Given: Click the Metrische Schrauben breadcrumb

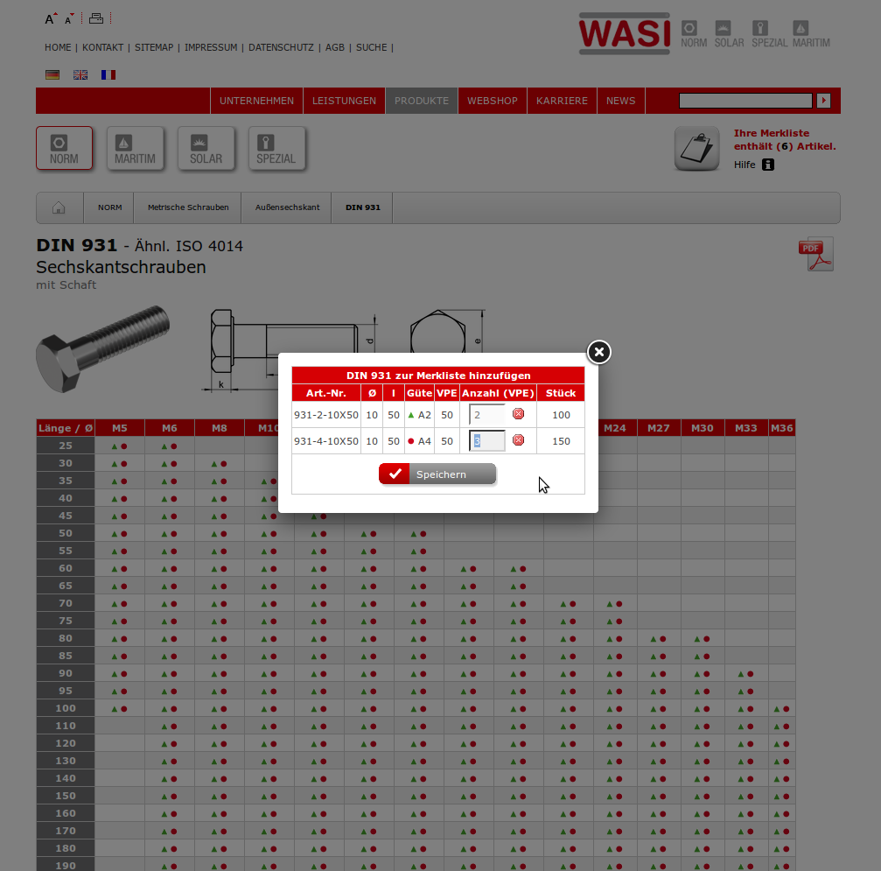Looking at the screenshot, I should pyautogui.click(x=188, y=207).
